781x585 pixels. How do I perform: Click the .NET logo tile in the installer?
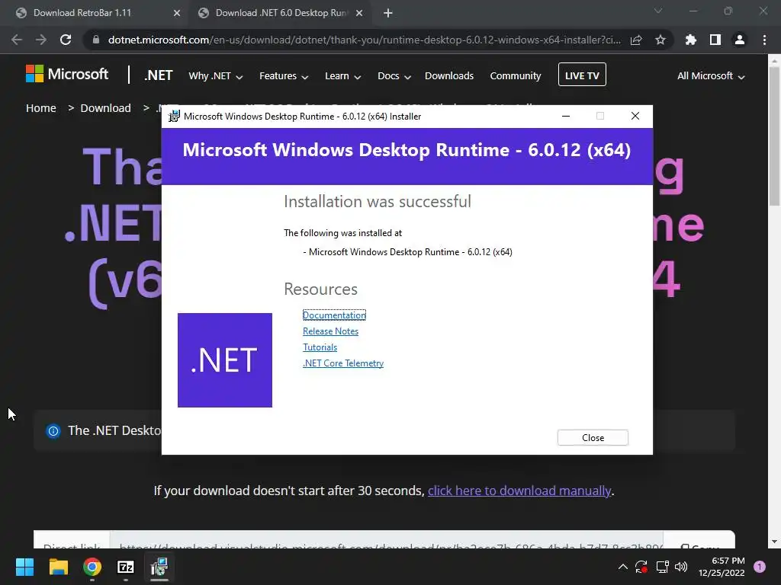point(225,360)
